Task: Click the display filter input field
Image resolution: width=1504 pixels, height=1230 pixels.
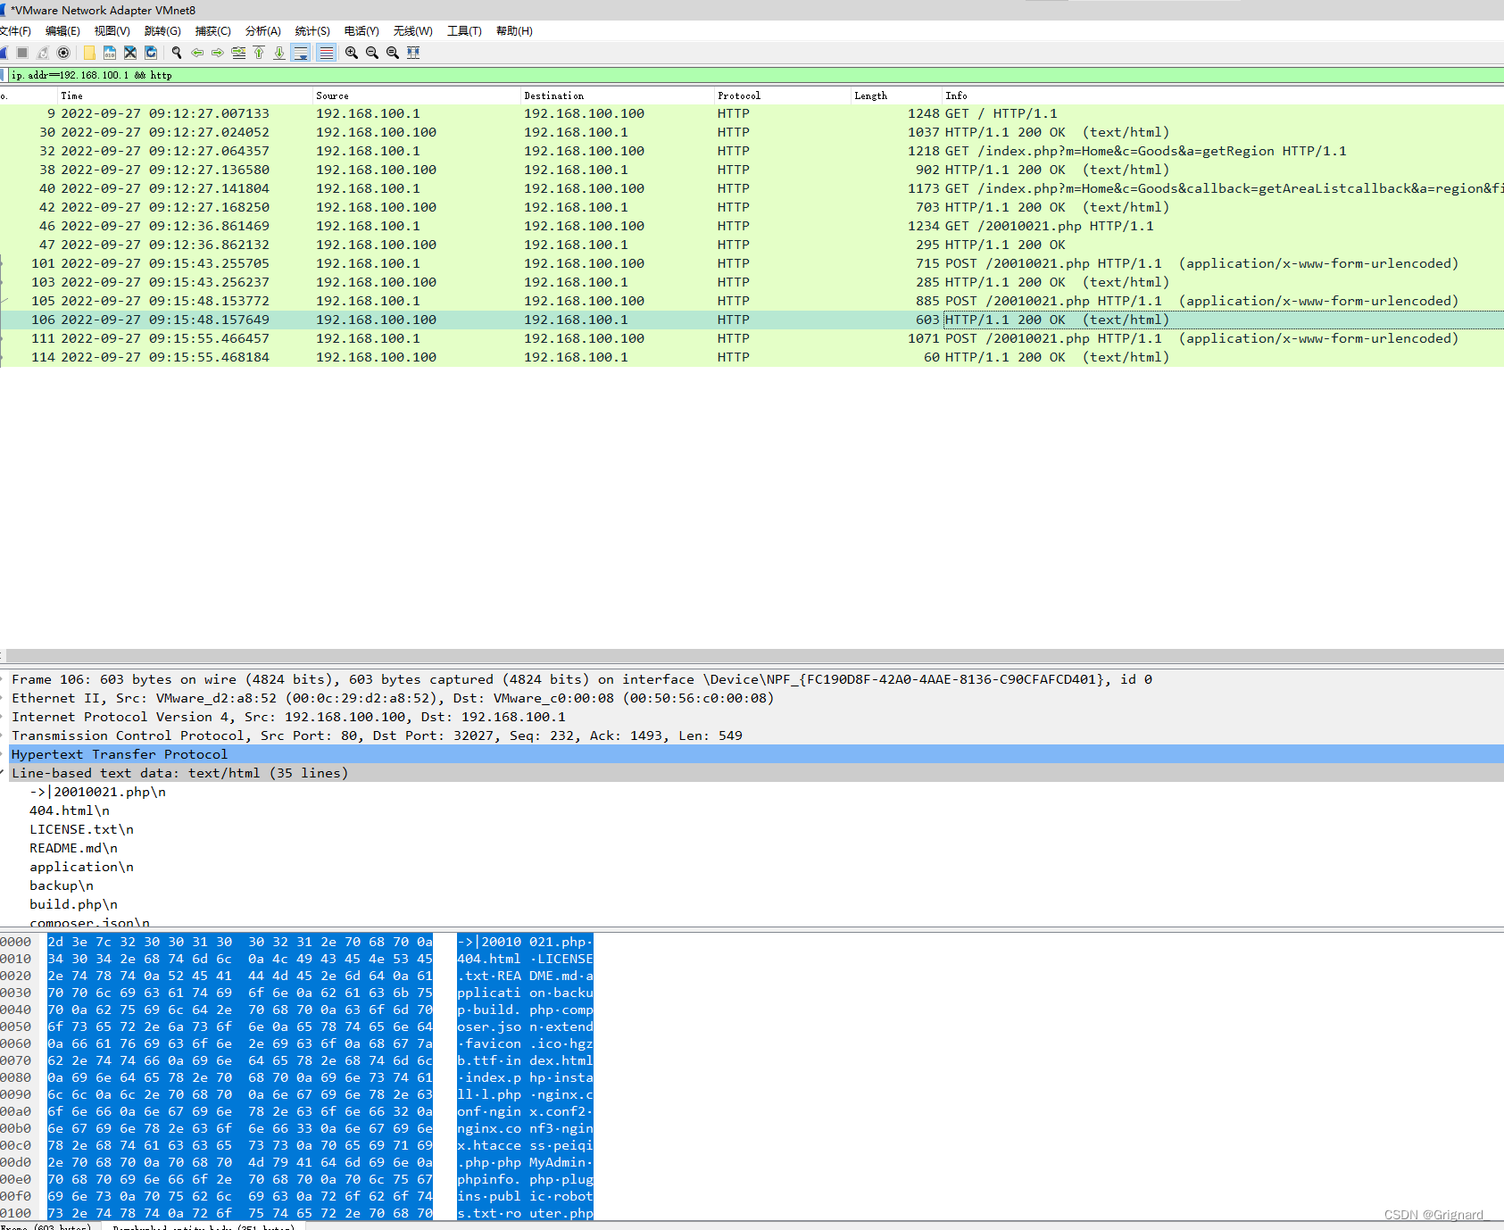Action: coord(755,75)
